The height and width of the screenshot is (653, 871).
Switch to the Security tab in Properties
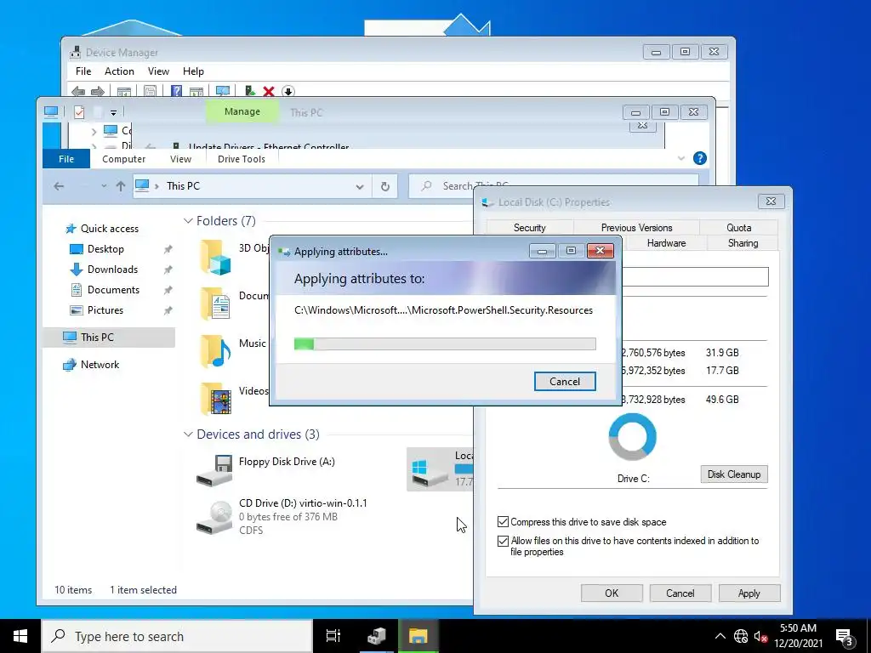(530, 228)
